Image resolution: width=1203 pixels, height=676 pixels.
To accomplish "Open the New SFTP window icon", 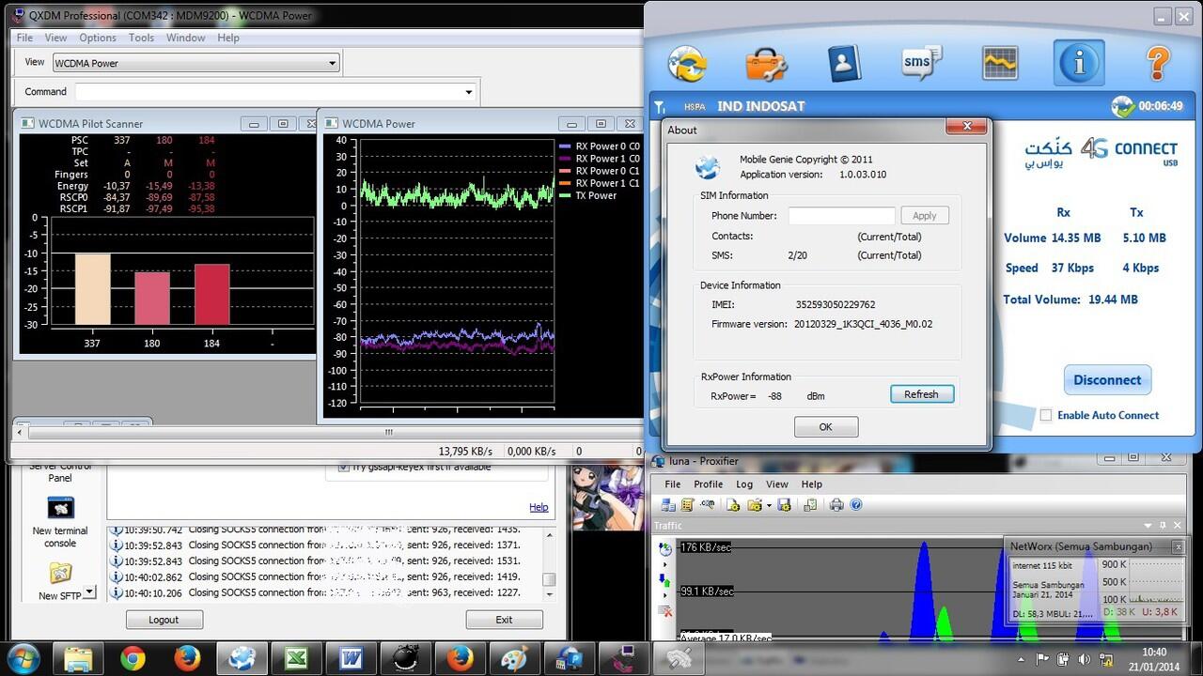I will [60, 573].
